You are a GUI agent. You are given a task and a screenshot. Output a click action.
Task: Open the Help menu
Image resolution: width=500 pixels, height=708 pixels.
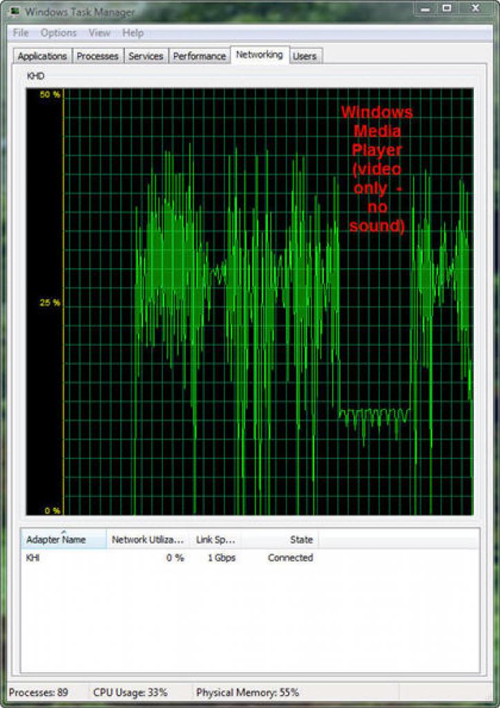133,33
